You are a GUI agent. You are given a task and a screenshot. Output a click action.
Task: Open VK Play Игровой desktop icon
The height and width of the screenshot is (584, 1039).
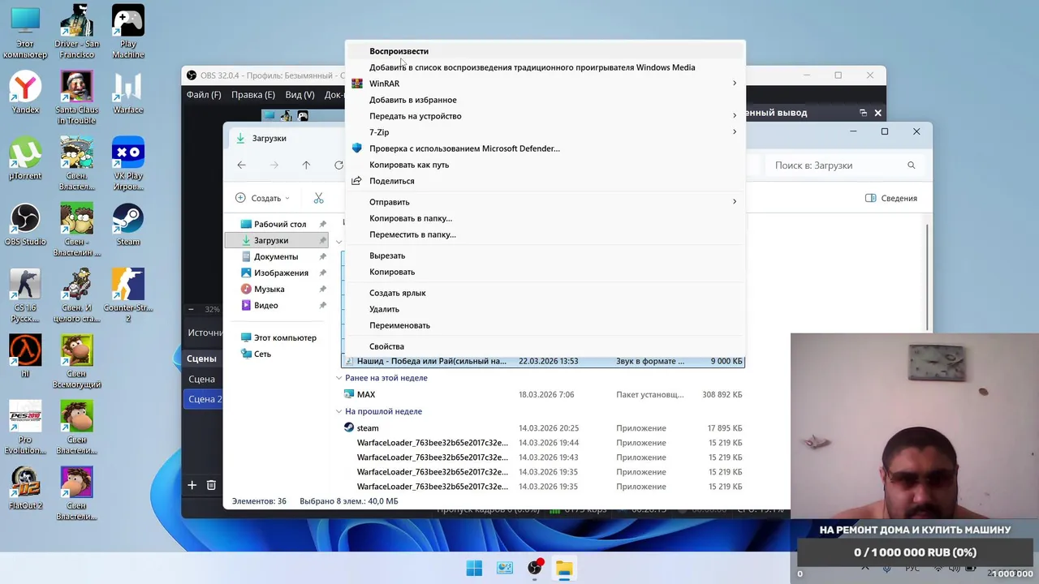click(127, 162)
